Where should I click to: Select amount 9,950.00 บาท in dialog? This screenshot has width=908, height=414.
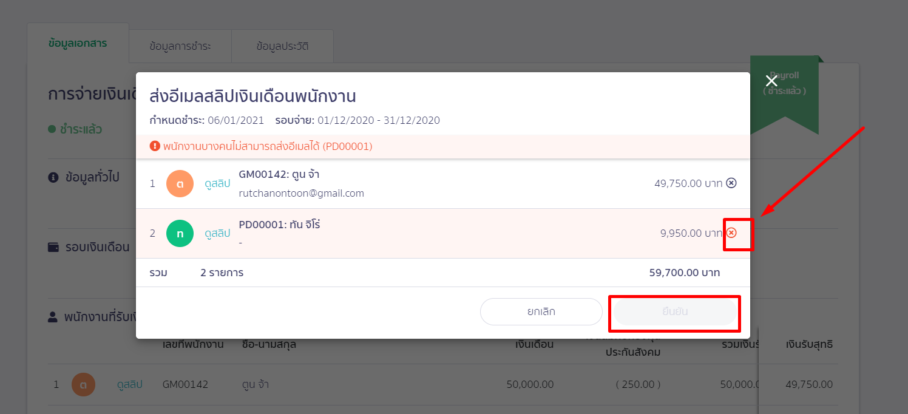[691, 232]
